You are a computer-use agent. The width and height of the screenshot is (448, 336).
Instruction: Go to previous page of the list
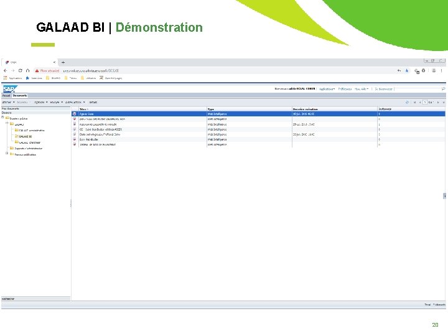pyautogui.click(x=420, y=102)
